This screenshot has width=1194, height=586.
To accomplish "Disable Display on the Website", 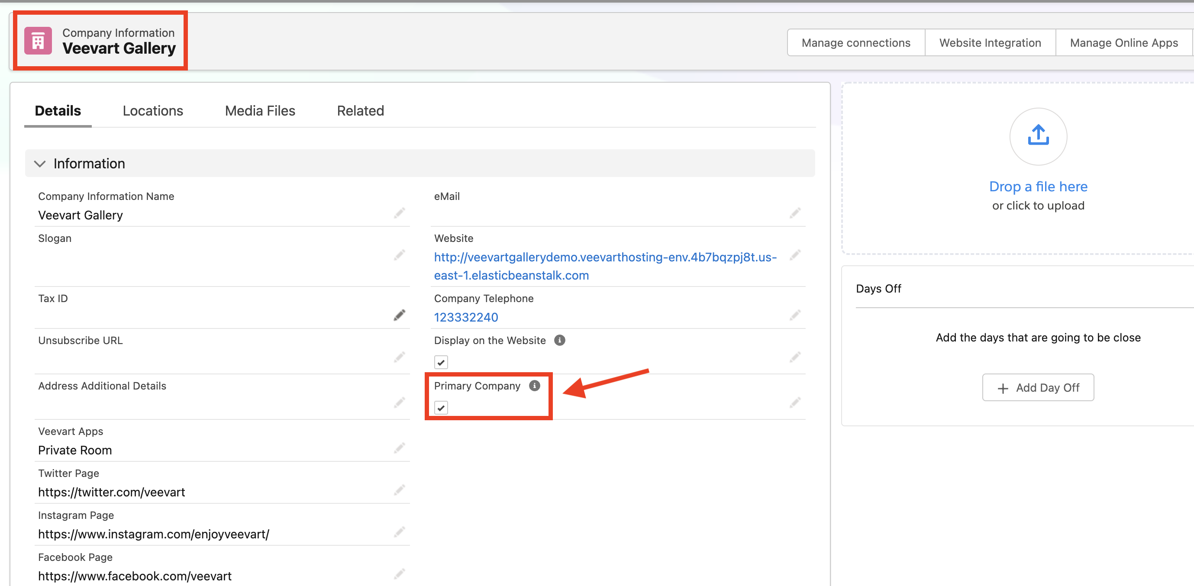I will [x=441, y=362].
